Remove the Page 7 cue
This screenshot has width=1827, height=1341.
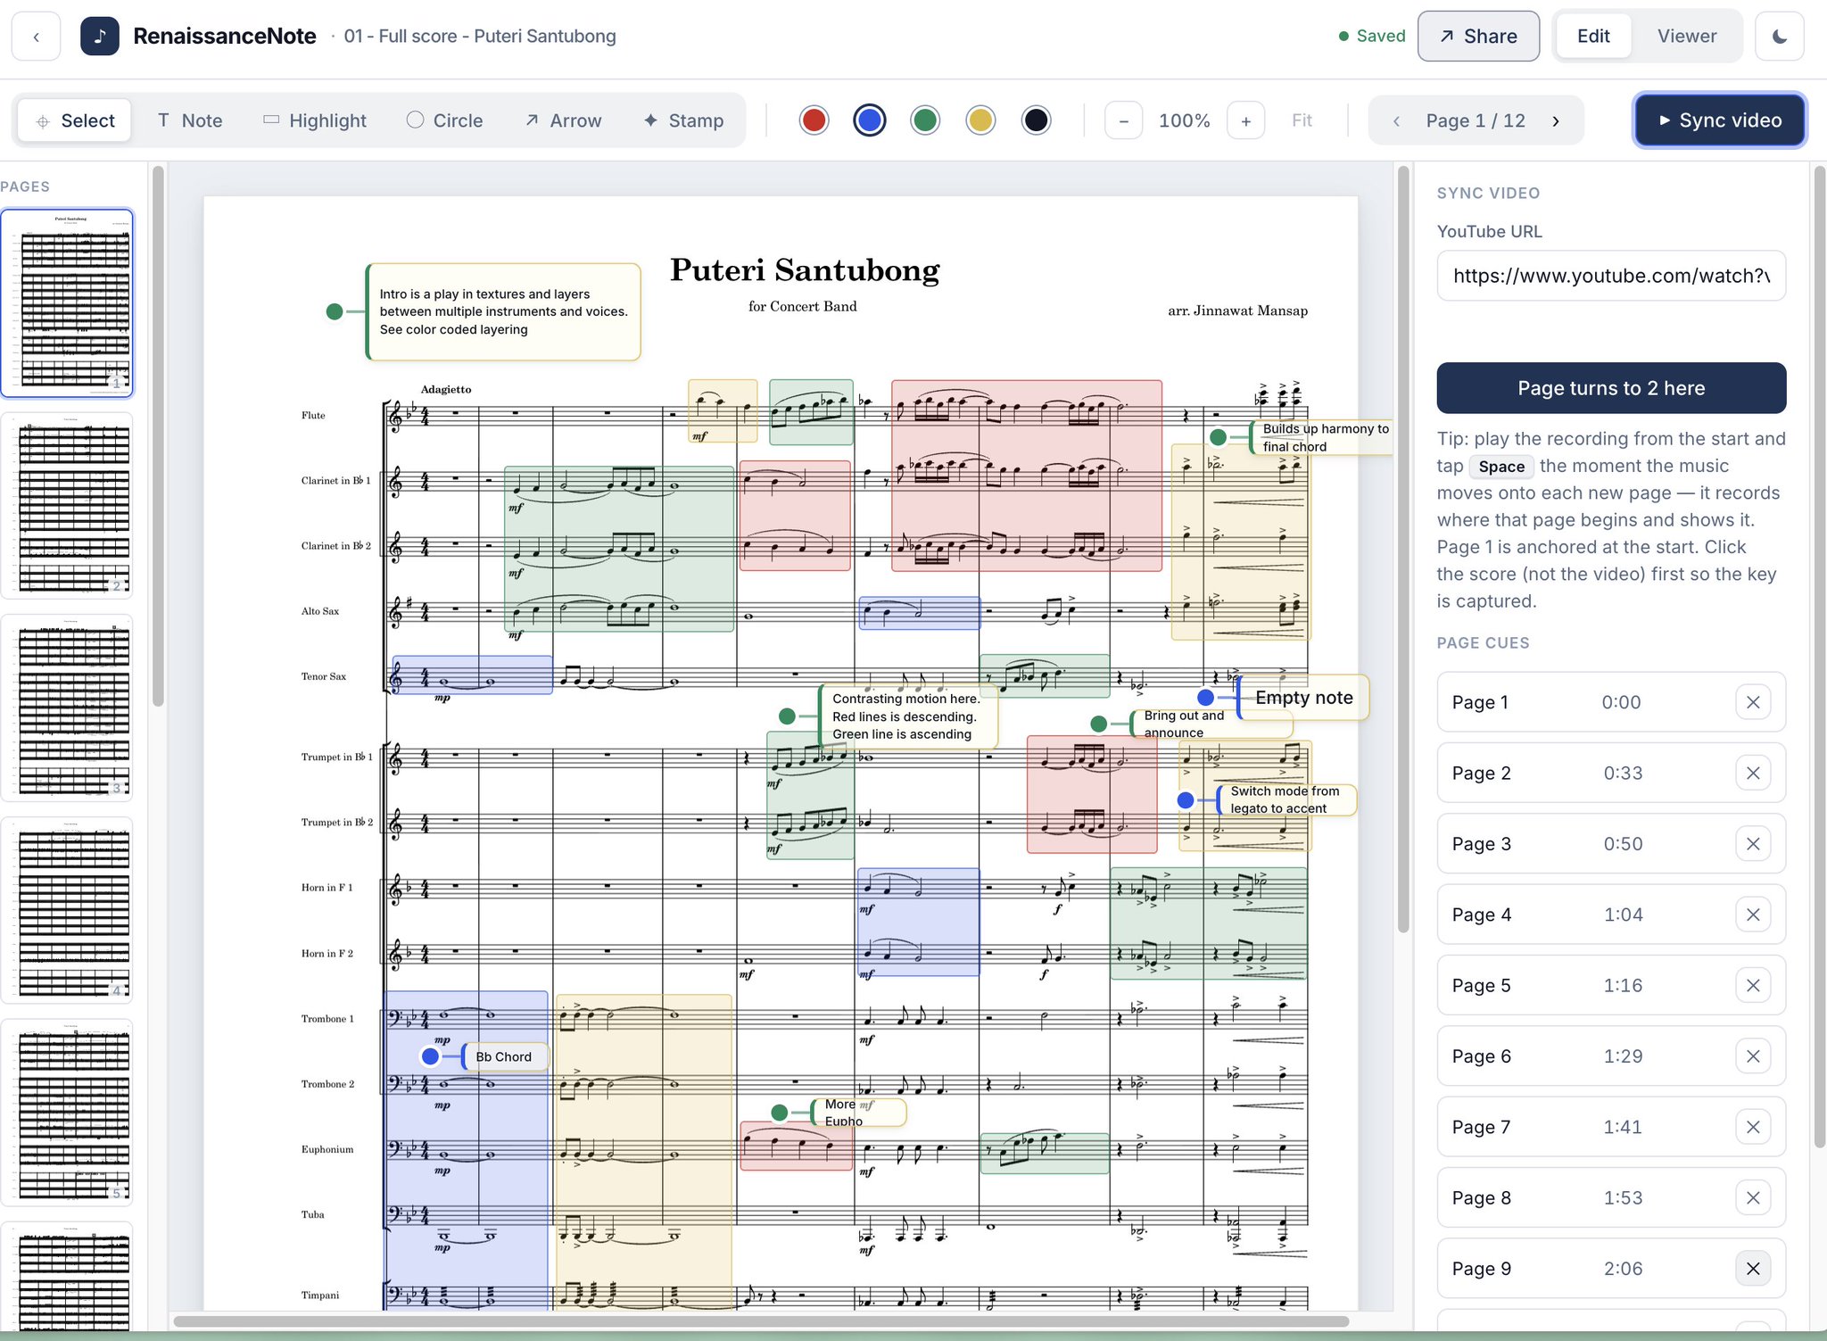tap(1753, 1127)
